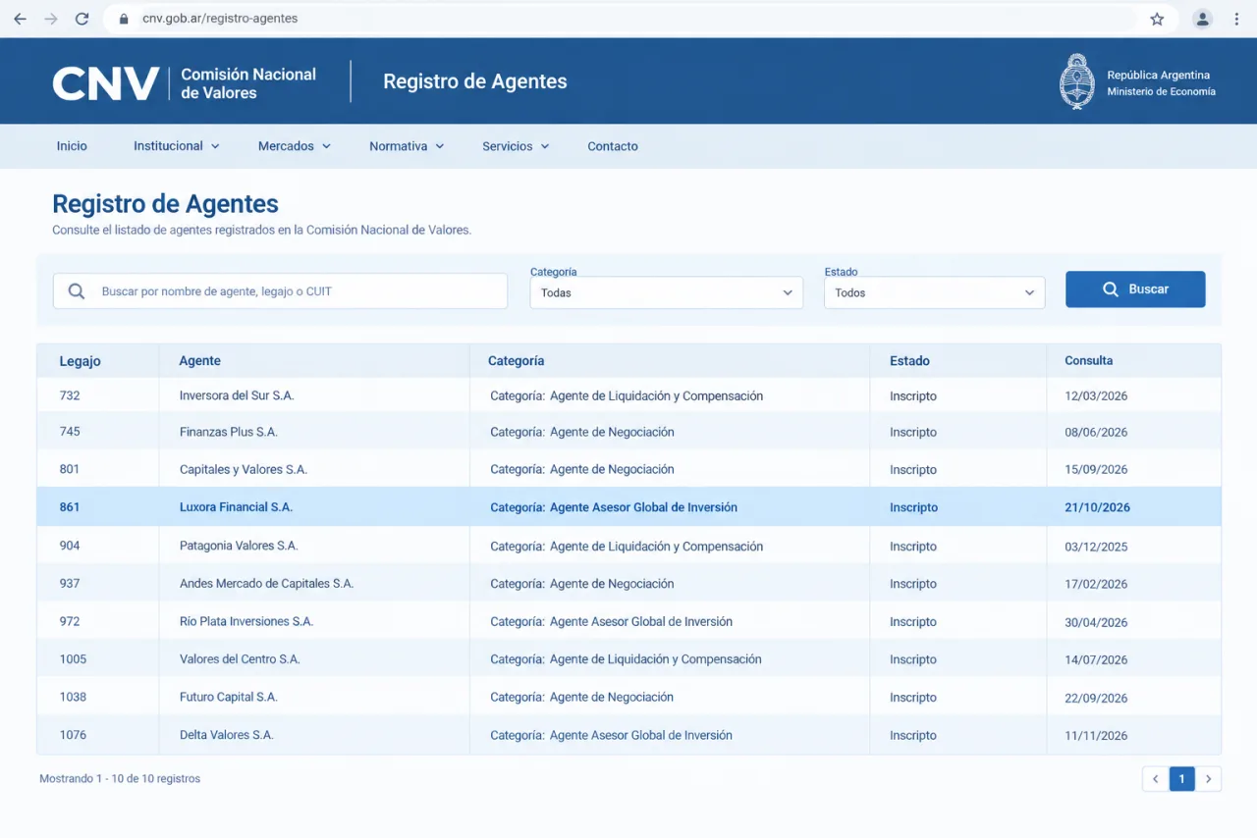Click the CNV logo in the header
Image resolution: width=1257 pixels, height=838 pixels.
[x=105, y=83]
